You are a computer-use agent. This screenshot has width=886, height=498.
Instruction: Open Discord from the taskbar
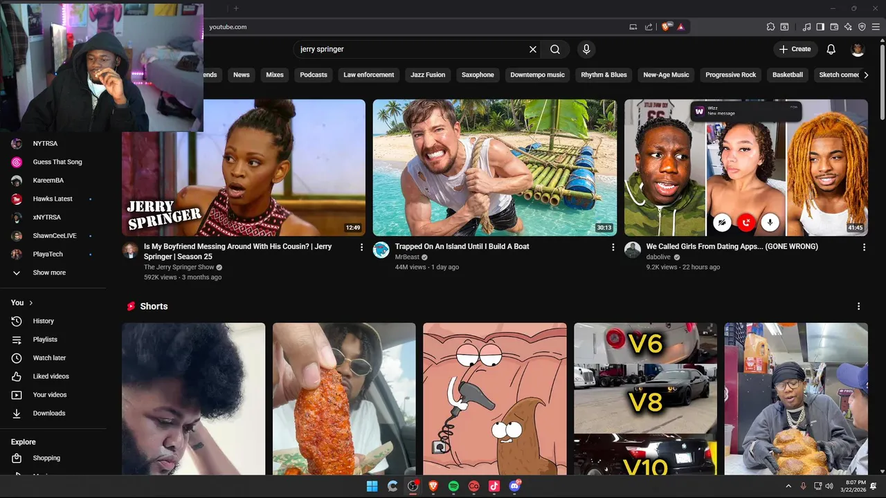pos(514,486)
